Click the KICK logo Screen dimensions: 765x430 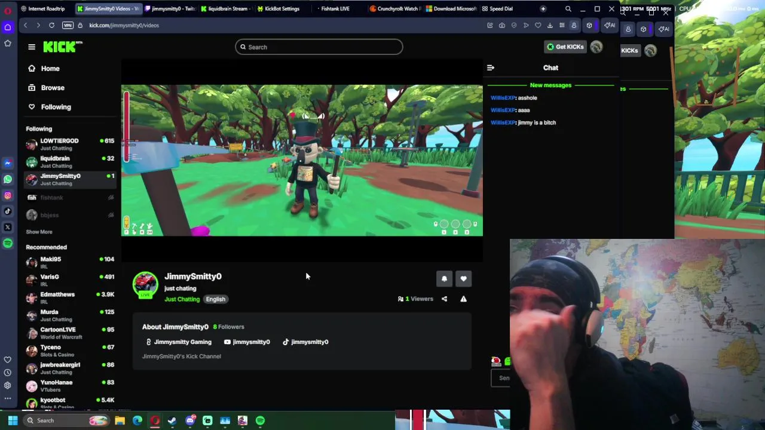click(62, 47)
